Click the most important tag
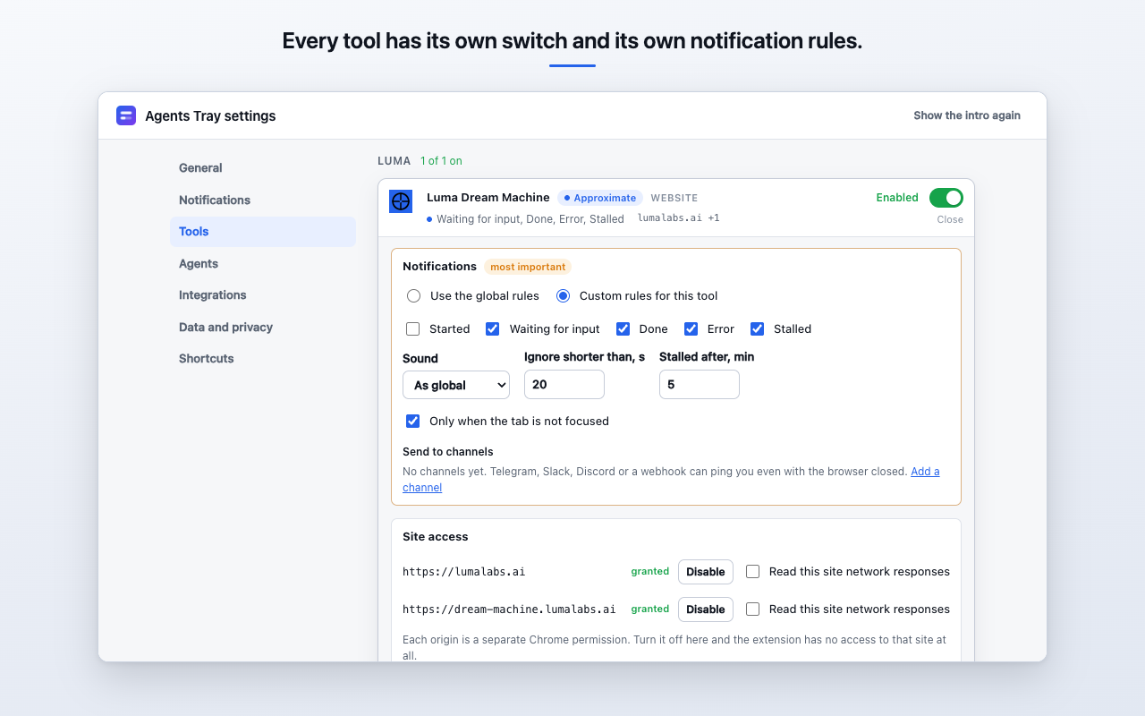This screenshot has width=1145, height=716. click(x=528, y=267)
